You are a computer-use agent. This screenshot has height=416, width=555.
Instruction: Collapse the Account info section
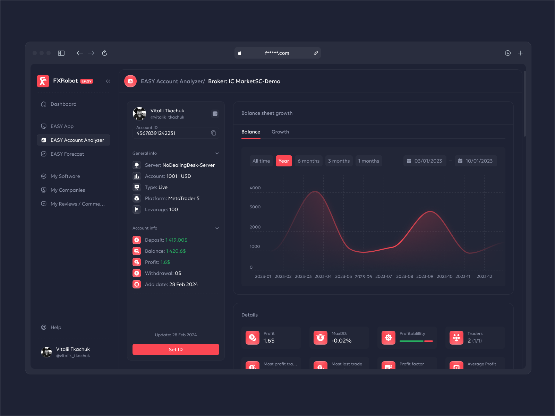coord(217,228)
